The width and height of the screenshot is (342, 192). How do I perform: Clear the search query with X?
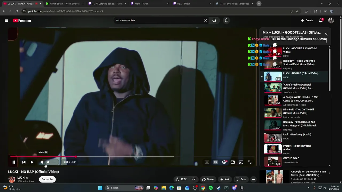(x=206, y=20)
